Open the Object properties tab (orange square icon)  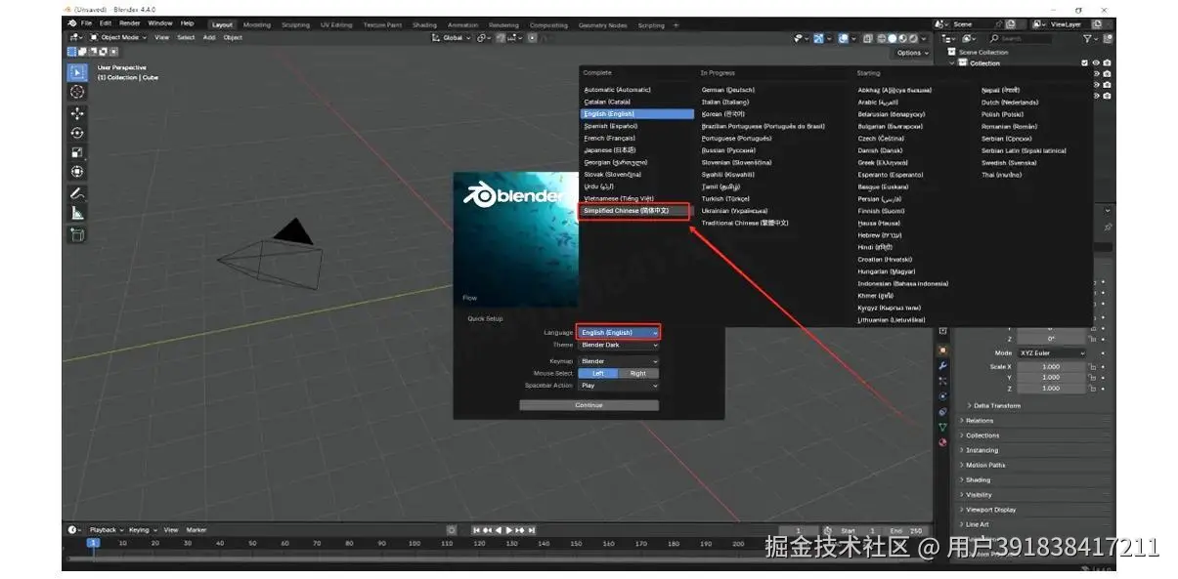[942, 350]
